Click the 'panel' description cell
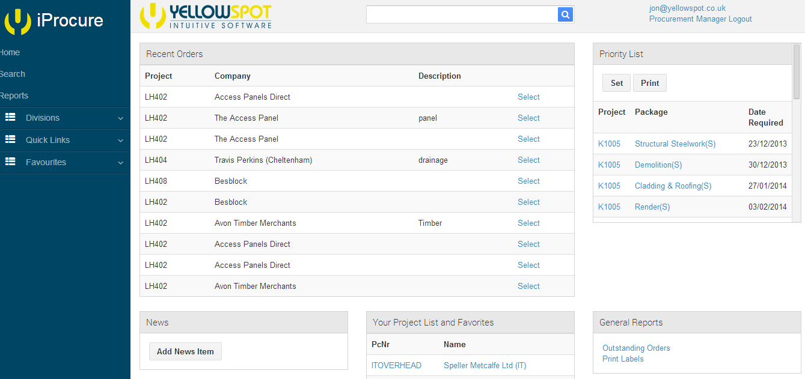The image size is (805, 379). point(427,118)
